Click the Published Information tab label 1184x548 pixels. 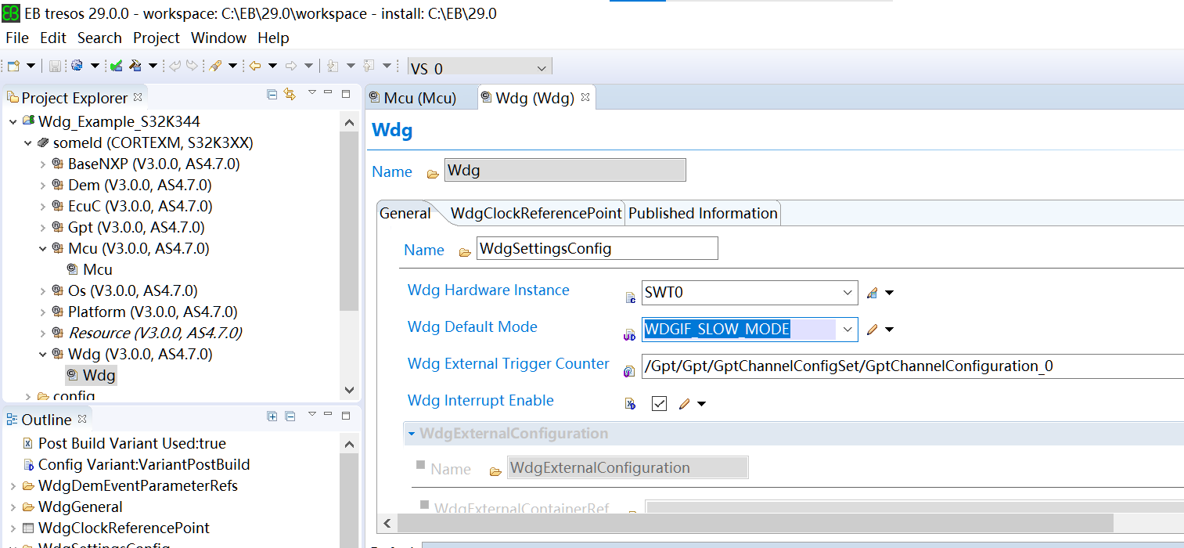tap(702, 212)
